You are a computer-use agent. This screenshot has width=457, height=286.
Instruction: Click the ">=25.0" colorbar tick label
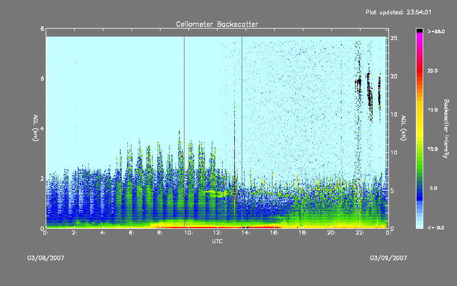tap(436, 31)
